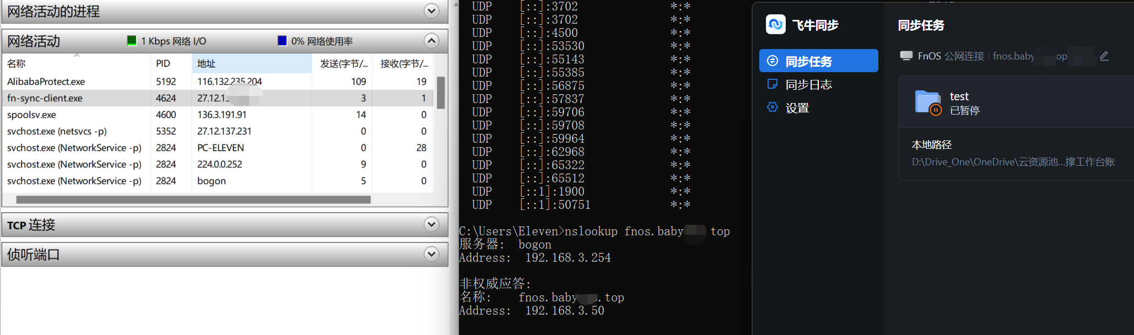Click the edit pencil icon beside connection
Screen dimensions: 1134x335
(1104, 56)
